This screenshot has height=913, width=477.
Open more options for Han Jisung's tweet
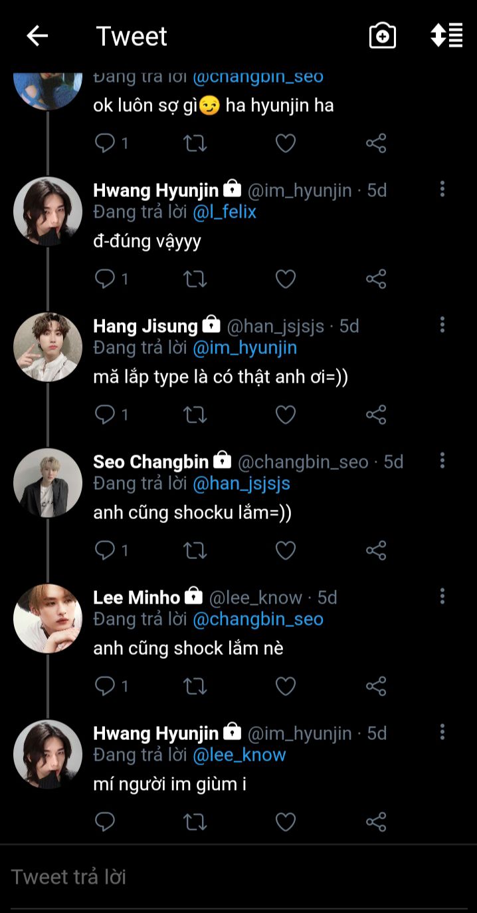(442, 325)
